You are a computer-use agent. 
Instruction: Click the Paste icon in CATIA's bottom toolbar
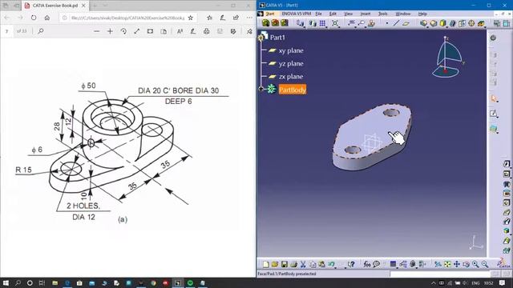coord(322,264)
